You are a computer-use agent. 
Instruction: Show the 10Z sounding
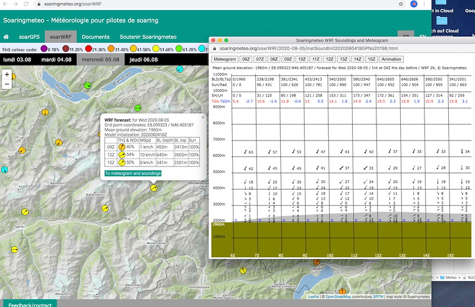tap(302, 59)
